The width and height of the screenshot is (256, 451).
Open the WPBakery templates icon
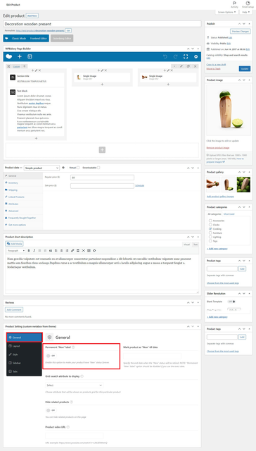[x=30, y=56]
